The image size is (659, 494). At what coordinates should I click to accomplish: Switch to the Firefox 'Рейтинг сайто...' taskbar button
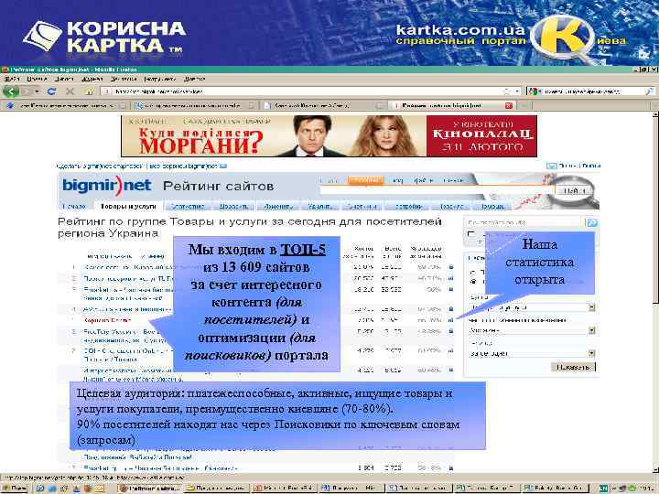[150, 489]
